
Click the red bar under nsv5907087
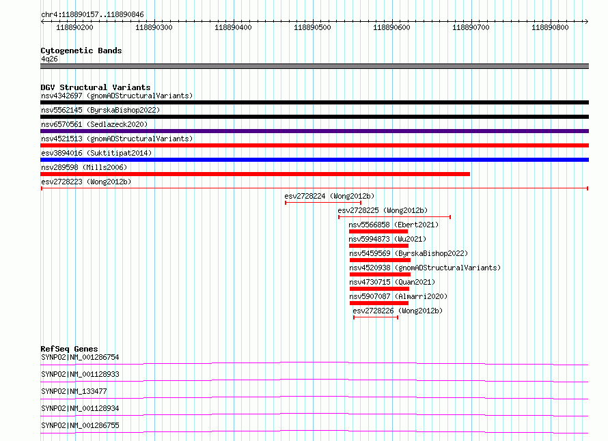point(379,303)
